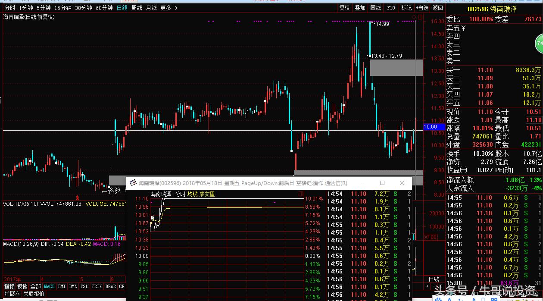Click the MACD(12,26,9) indicator label
The height and width of the screenshot is (301, 543).
tap(21, 244)
